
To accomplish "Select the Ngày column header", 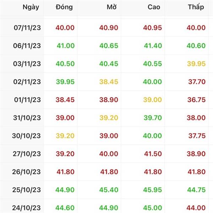I will (x=31, y=7).
